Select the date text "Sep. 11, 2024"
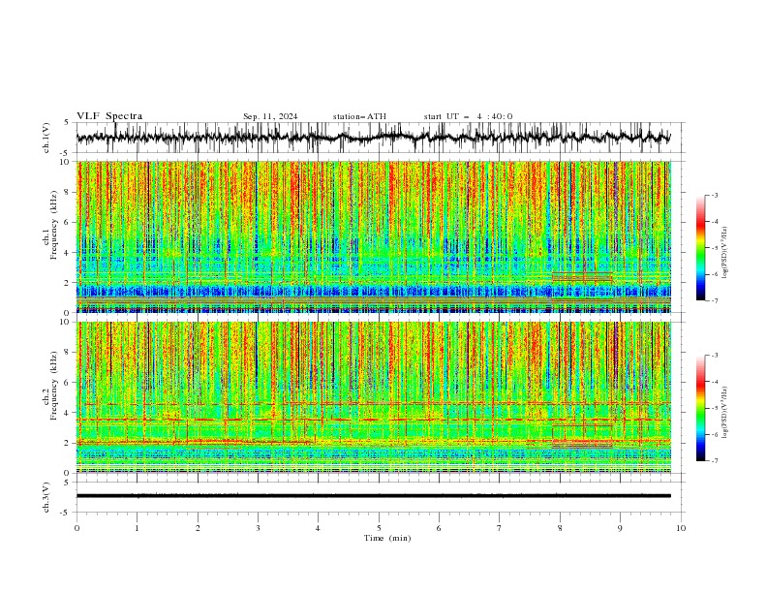767x593 pixels. (270, 116)
